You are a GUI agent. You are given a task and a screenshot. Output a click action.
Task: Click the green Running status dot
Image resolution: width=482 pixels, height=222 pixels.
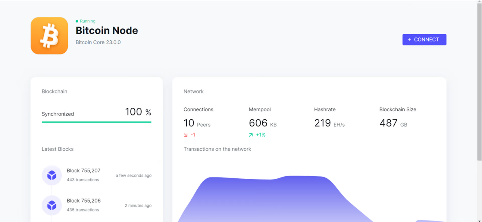(77, 21)
